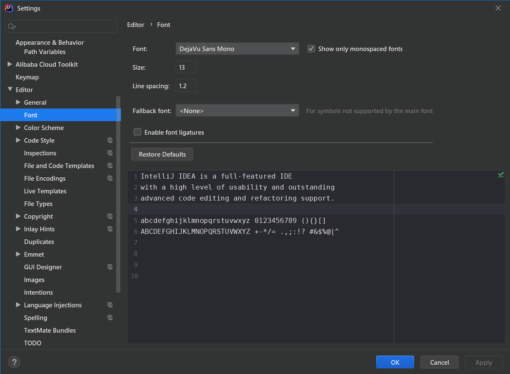The height and width of the screenshot is (374, 510).
Task: Open File Encodings settings page
Action: 45,179
